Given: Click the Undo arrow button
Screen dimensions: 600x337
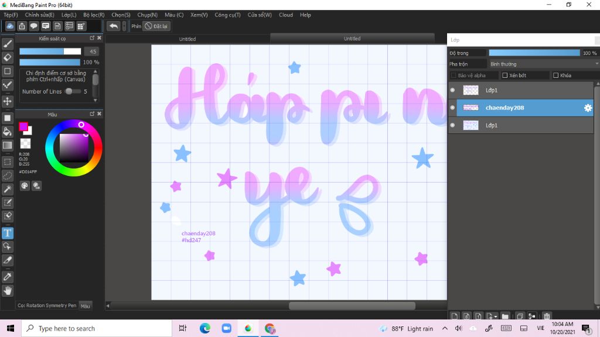Looking at the screenshot, I should click(x=113, y=26).
